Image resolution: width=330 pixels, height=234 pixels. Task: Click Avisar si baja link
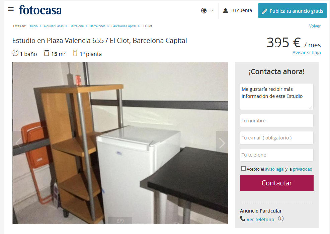tap(307, 53)
